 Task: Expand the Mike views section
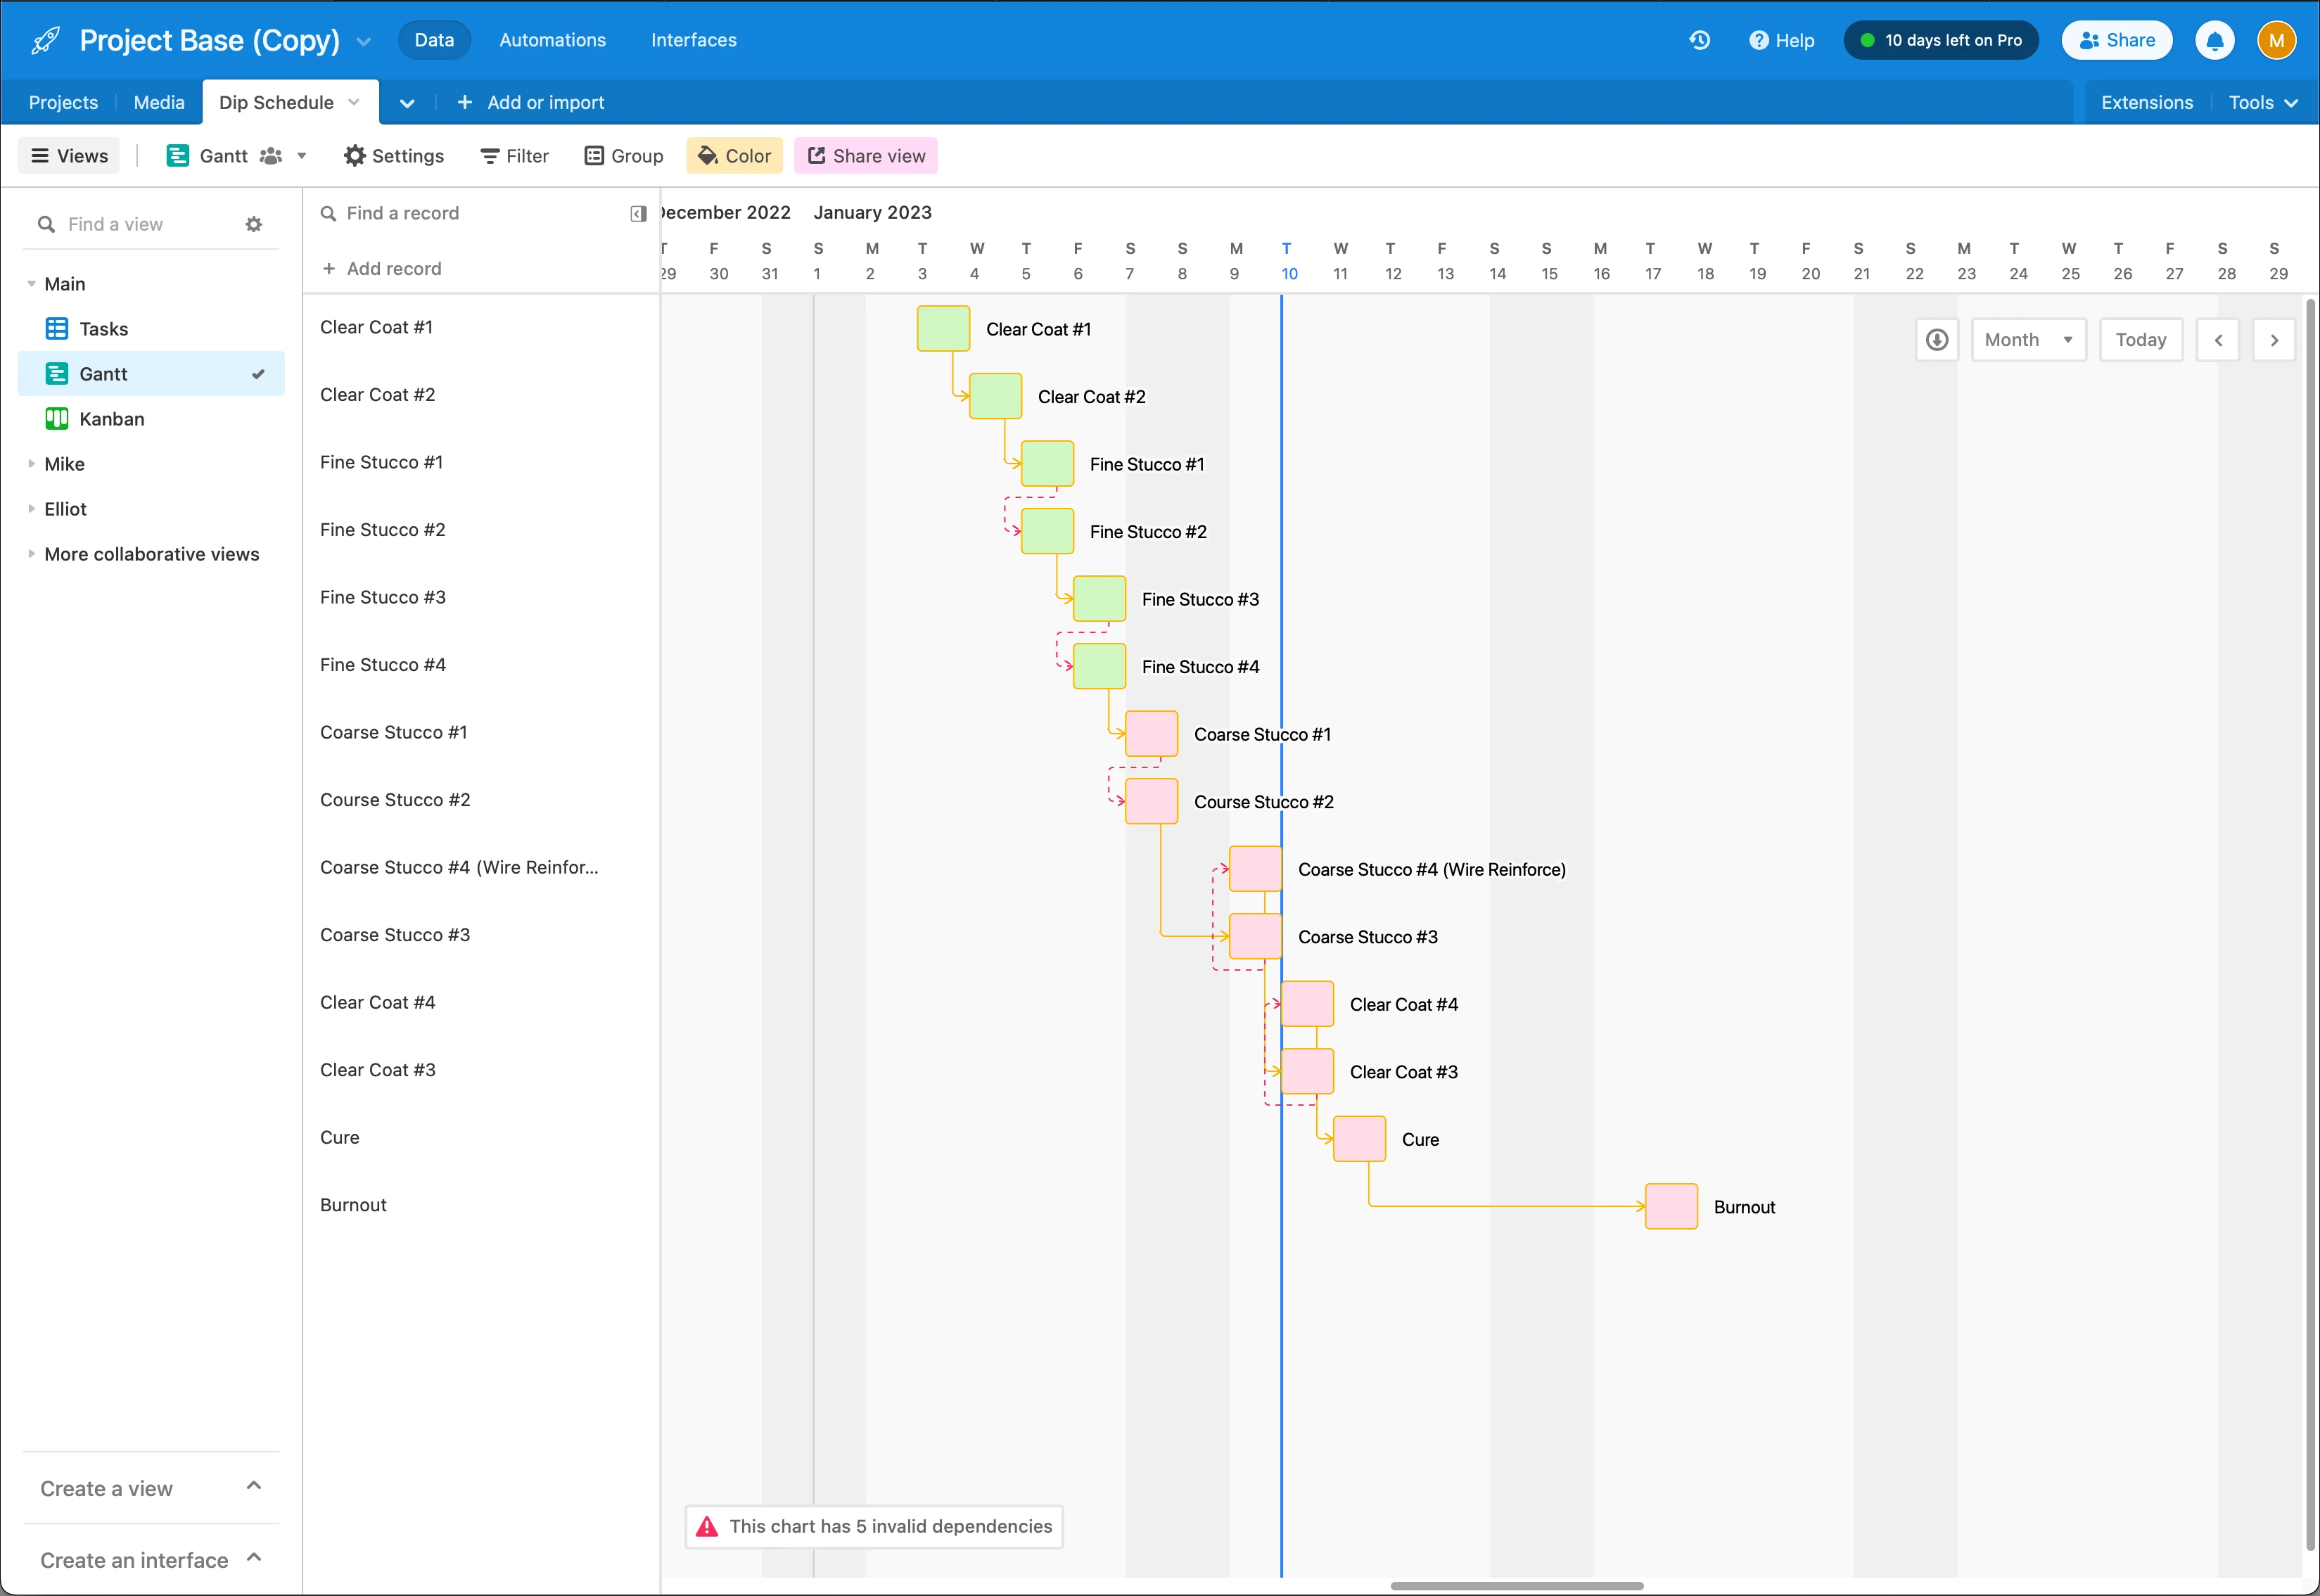click(32, 464)
